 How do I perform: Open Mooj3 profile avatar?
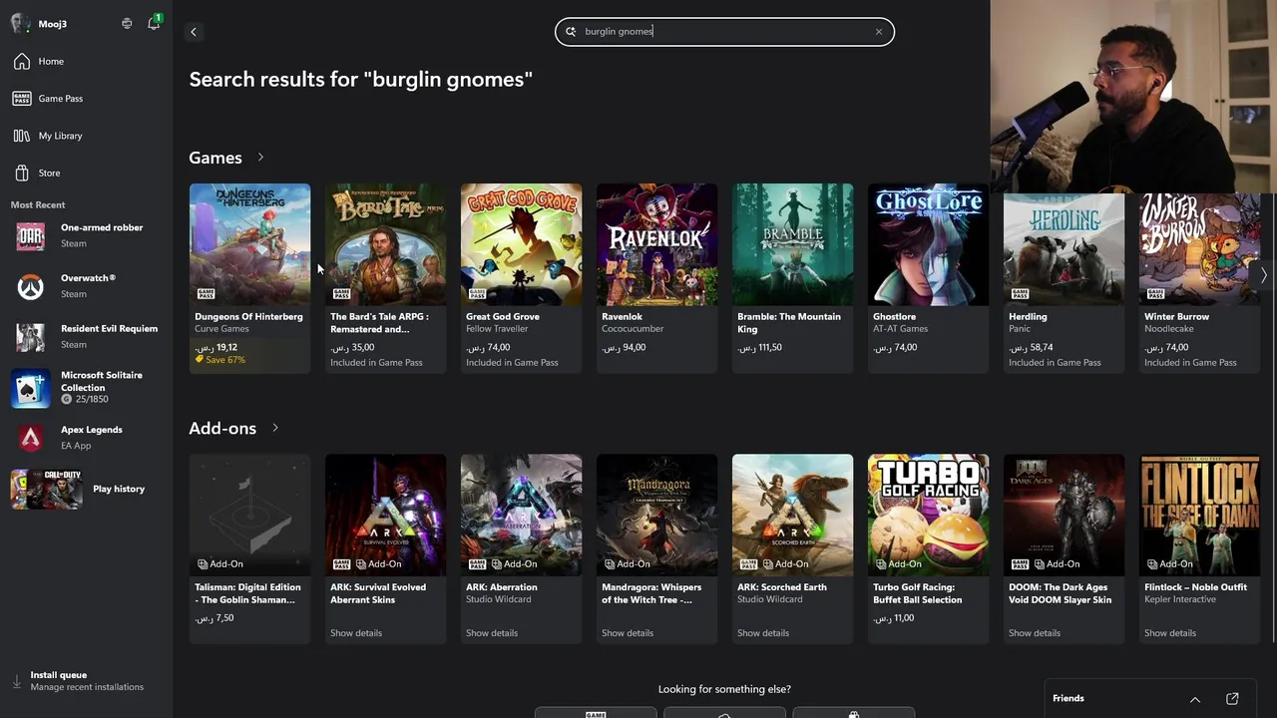21,24
